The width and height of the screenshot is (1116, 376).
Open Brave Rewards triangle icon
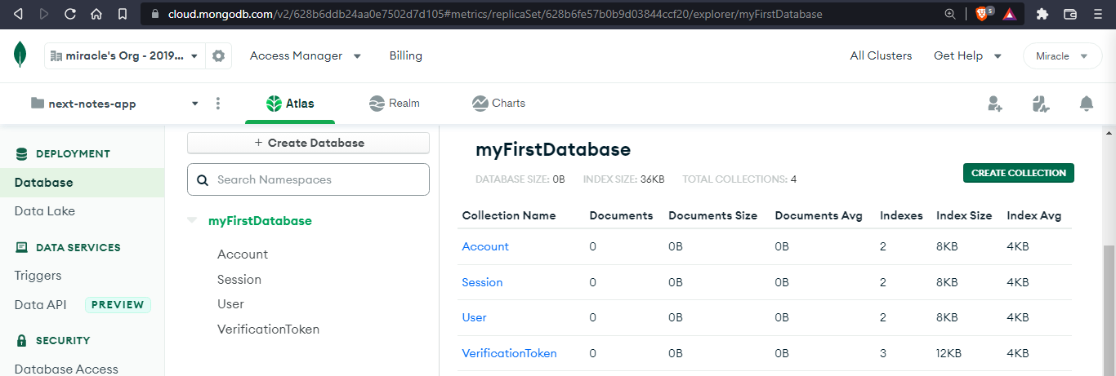(x=1010, y=14)
